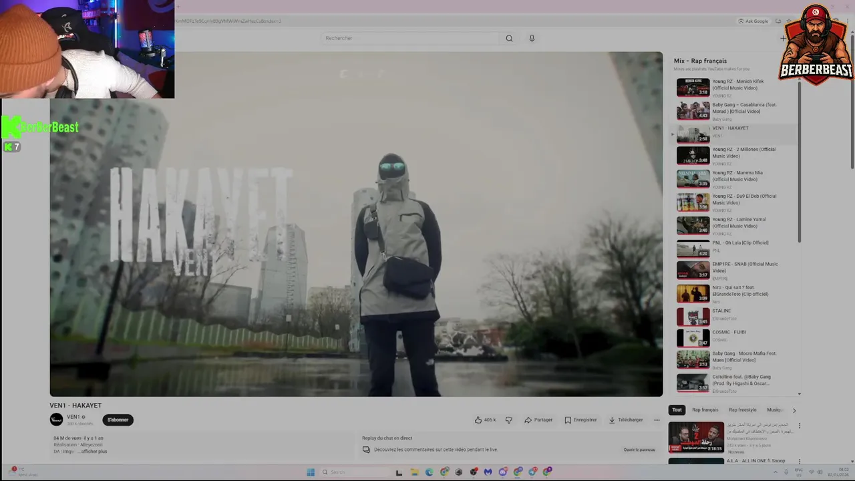Save the video with Enregistrer
This screenshot has height=481, width=855.
(x=580, y=420)
